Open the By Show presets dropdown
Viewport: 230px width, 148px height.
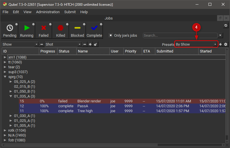[196, 44]
